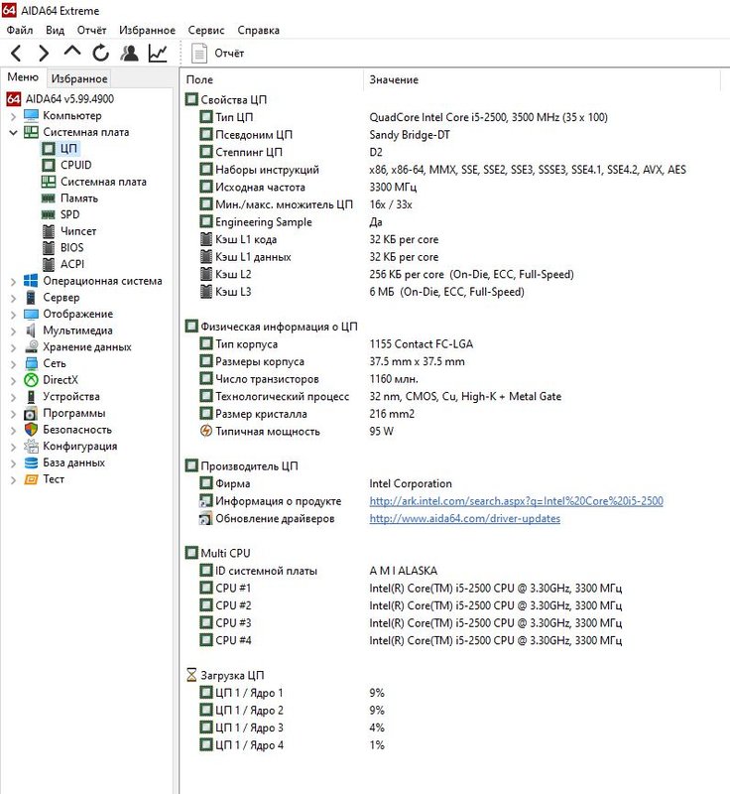
Task: Open the graph chart toolbar icon
Action: tap(158, 54)
